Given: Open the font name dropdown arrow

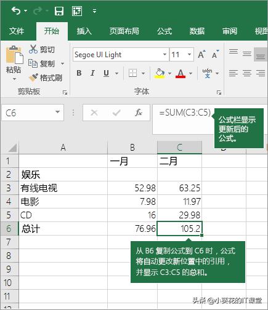Looking at the screenshot, I should coord(164,55).
